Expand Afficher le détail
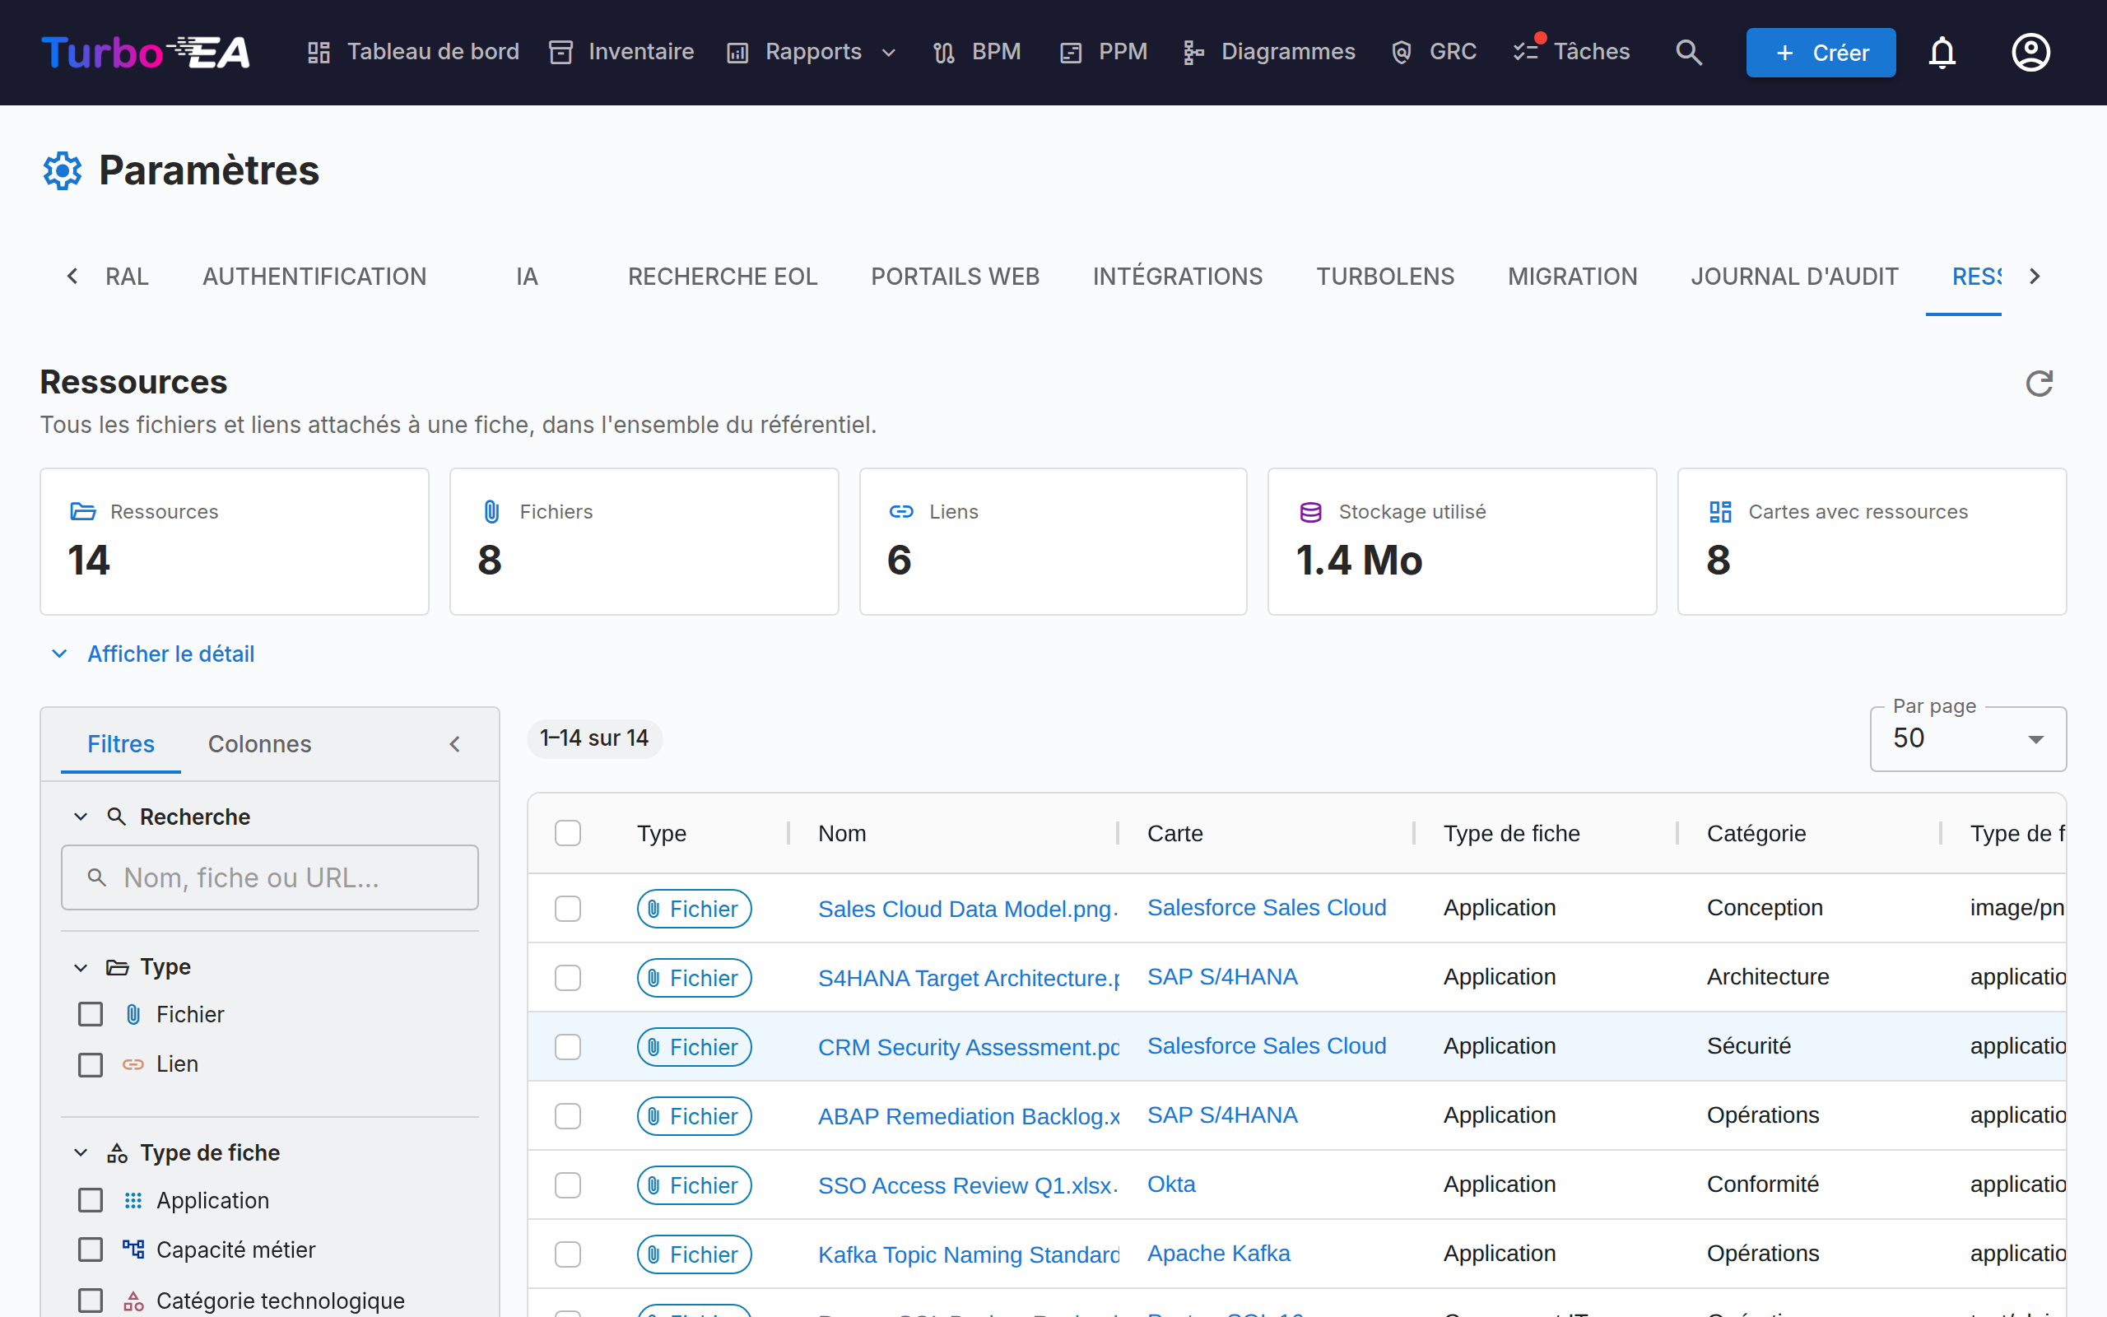Viewport: 2107px width, 1317px height. point(153,654)
